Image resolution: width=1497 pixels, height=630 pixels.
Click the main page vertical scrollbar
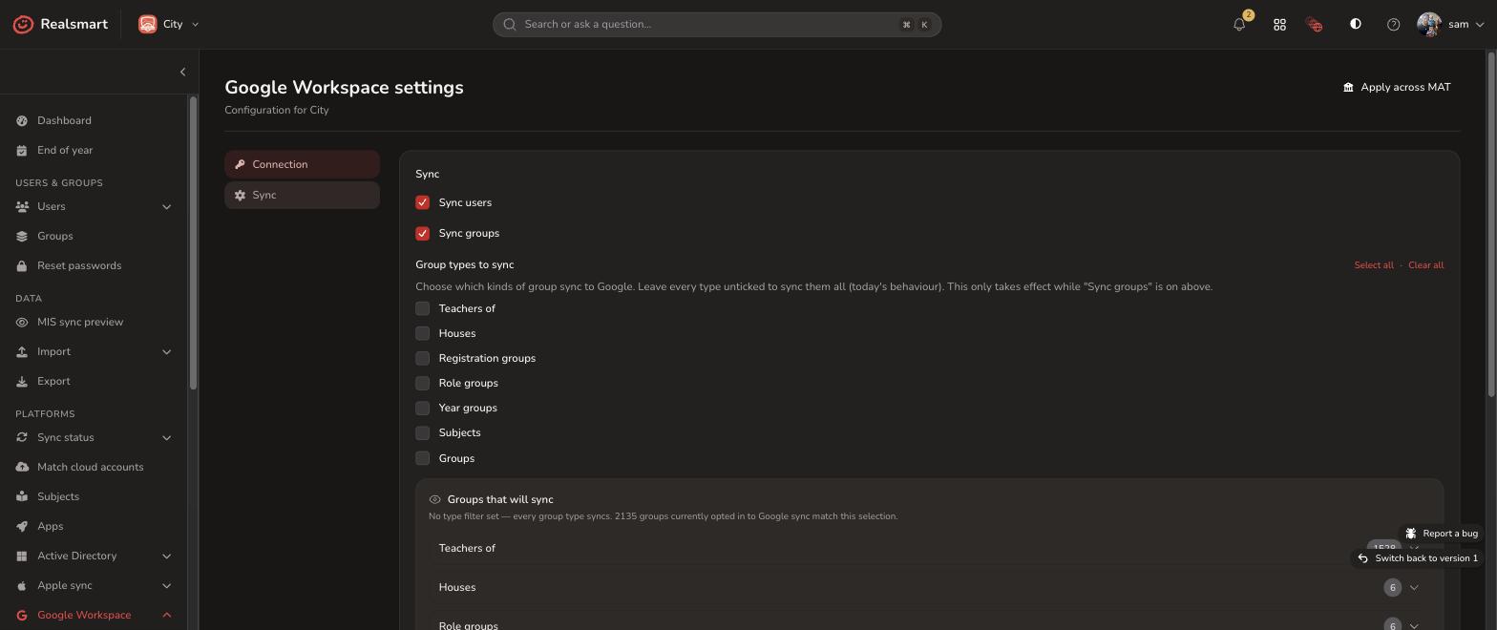tap(1491, 224)
